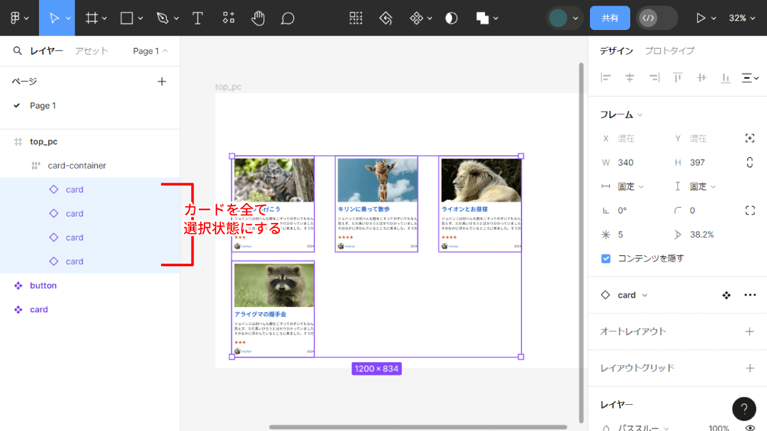The image size is (767, 431).
Task: Click the create component icon
Action: click(416, 18)
